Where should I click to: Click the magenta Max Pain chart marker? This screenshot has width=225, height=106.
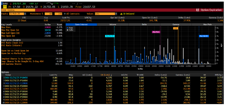click(x=156, y=32)
